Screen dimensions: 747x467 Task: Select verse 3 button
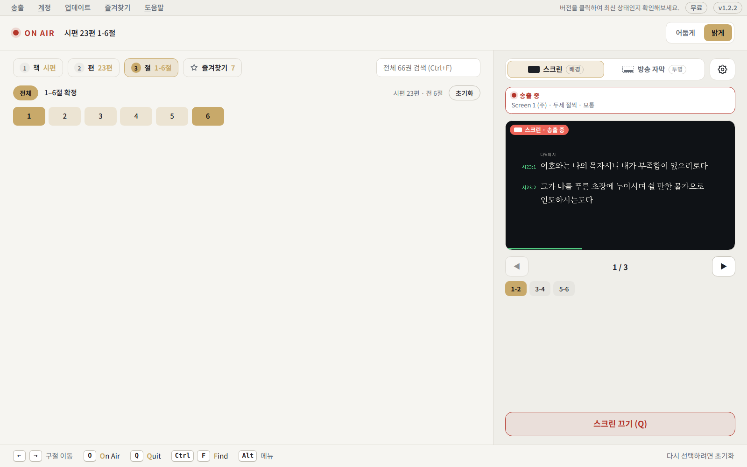100,116
